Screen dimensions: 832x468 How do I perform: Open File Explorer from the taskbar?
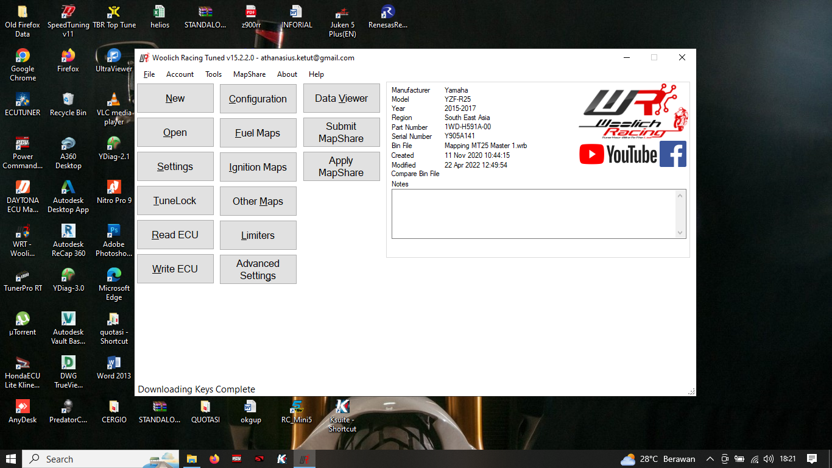(192, 459)
